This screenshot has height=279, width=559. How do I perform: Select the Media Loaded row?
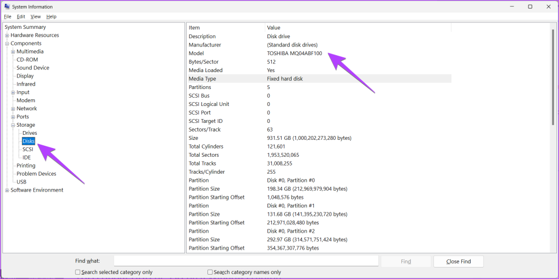click(x=319, y=70)
